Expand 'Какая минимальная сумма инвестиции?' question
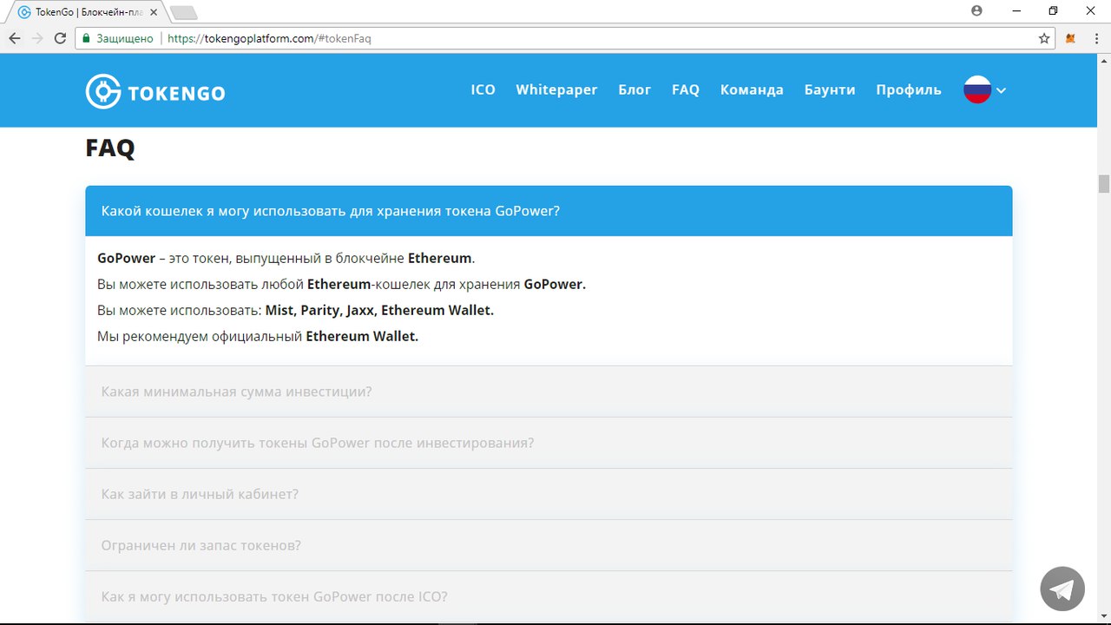 (549, 391)
